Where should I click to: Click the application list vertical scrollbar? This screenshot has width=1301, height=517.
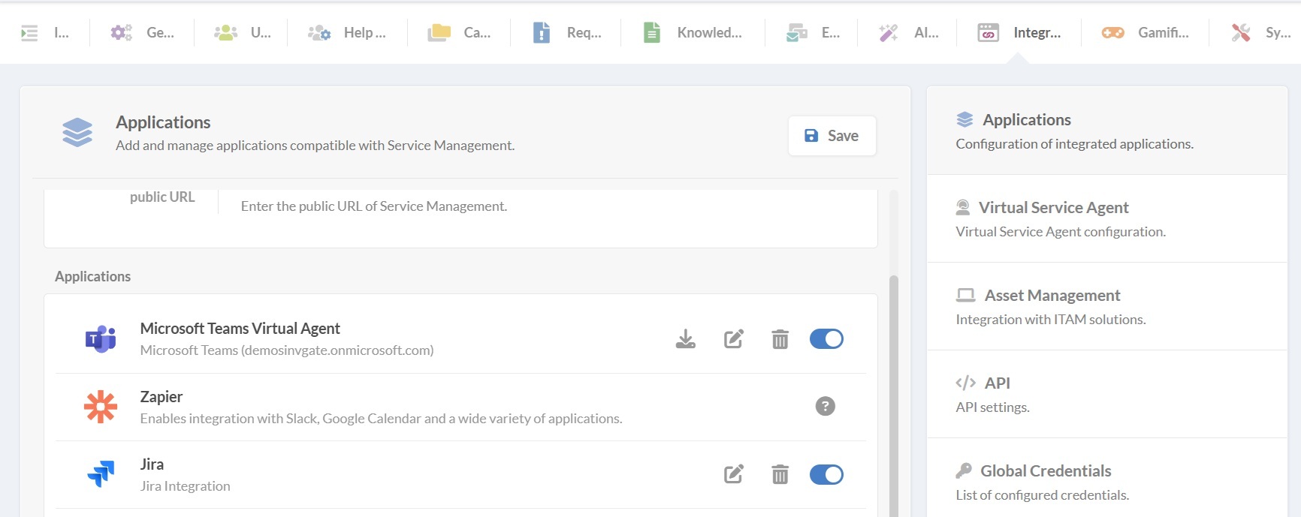(894, 396)
